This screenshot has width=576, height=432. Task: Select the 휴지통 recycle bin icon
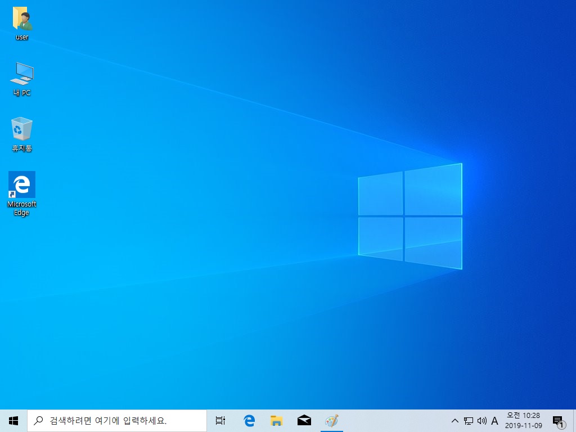coord(22,135)
